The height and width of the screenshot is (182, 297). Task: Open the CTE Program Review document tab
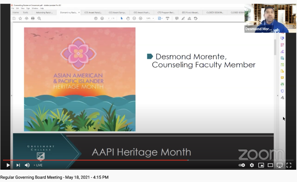(x=165, y=13)
